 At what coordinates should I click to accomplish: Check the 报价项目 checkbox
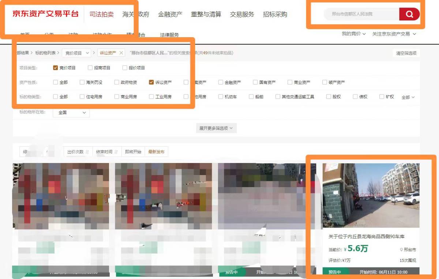tap(125, 68)
